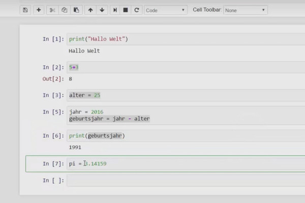Click into cell pi = 3.14159
This screenshot has width=305, height=203.
pyautogui.click(x=186, y=164)
